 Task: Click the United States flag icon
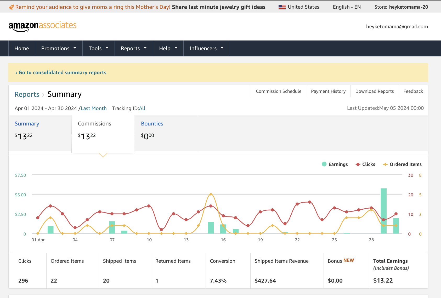click(282, 7)
